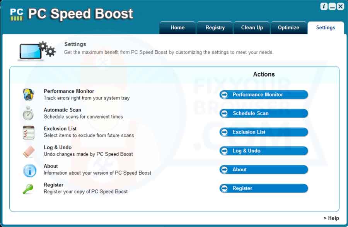
Task: Click the Automatic Scan stopwatch icon
Action: 28,113
